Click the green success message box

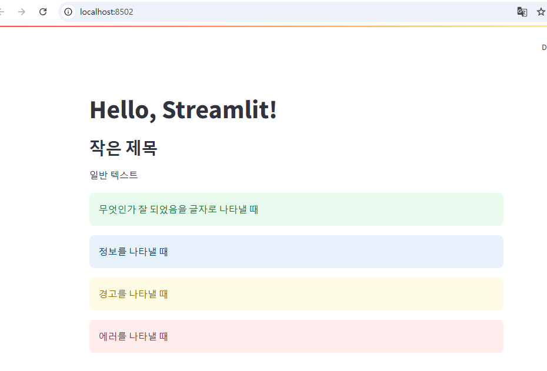tap(296, 209)
